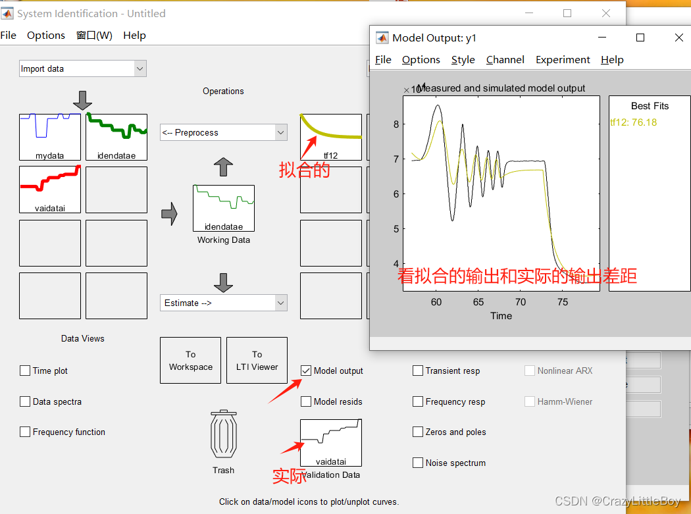
Task: Open the tf12 model icon plot
Action: tap(330, 136)
